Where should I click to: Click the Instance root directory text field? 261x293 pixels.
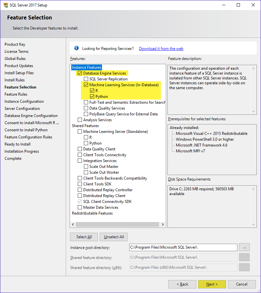point(183,247)
